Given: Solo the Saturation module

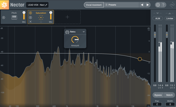Looking at the screenshot, I should [30, 18].
